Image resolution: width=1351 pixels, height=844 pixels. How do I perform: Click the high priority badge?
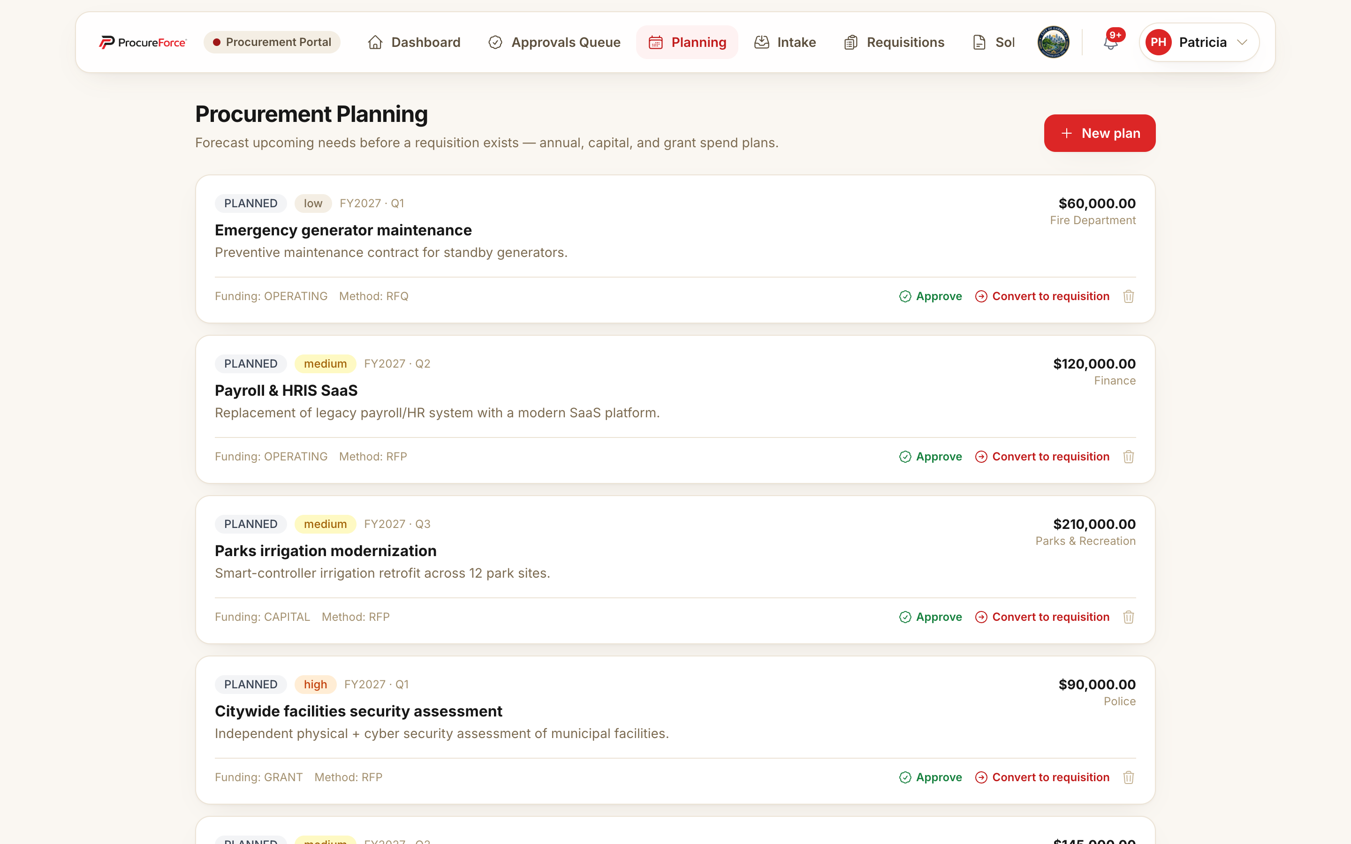tap(315, 685)
